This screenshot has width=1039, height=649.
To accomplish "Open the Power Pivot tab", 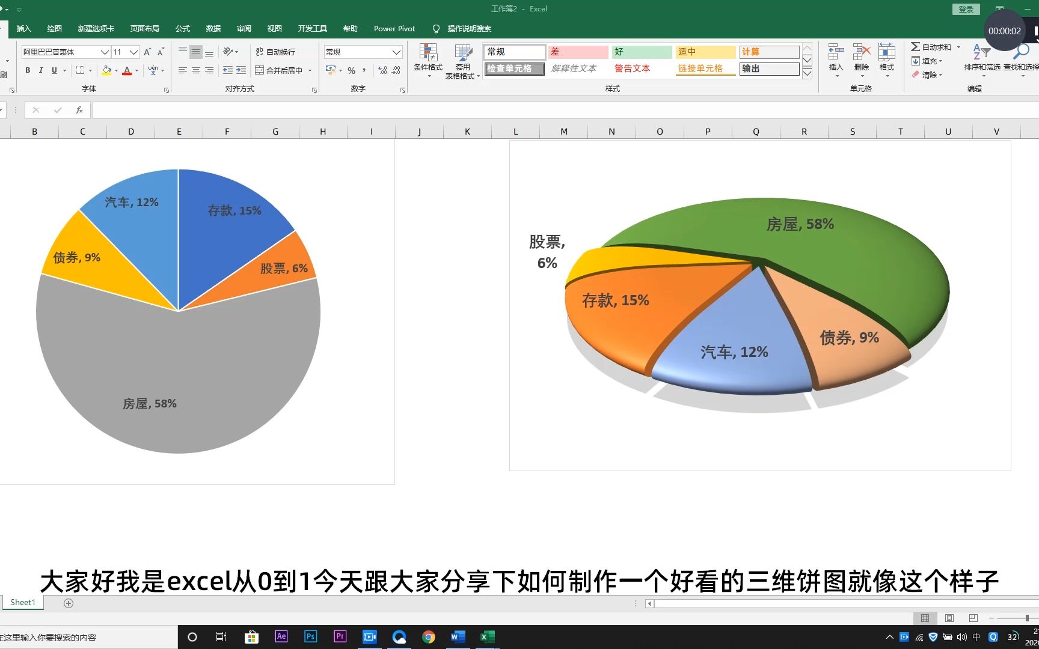I will coord(394,28).
